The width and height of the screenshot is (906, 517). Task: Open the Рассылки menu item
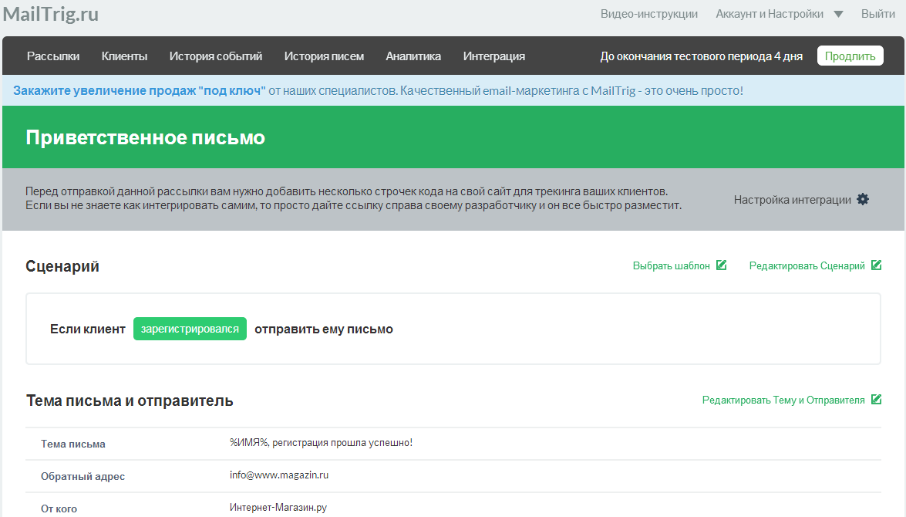53,56
